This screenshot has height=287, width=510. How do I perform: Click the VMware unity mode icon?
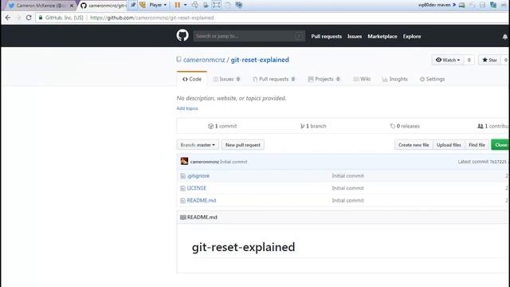(228, 5)
